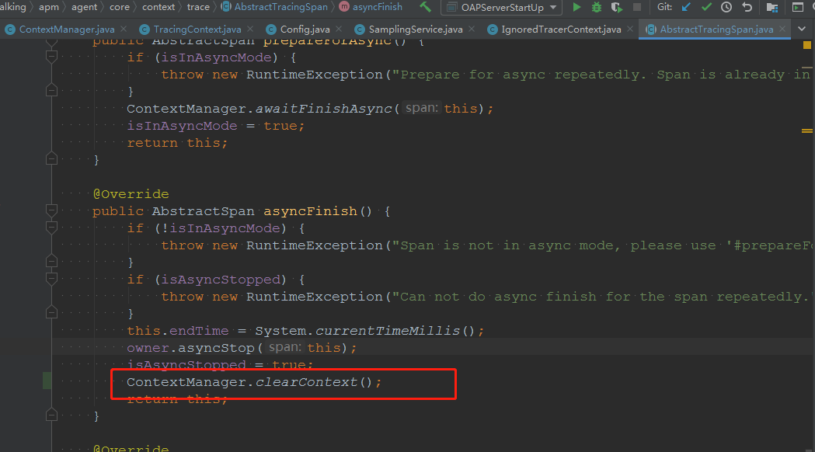Open Project Structure from the toolbar
The image size is (815, 452).
(771, 8)
